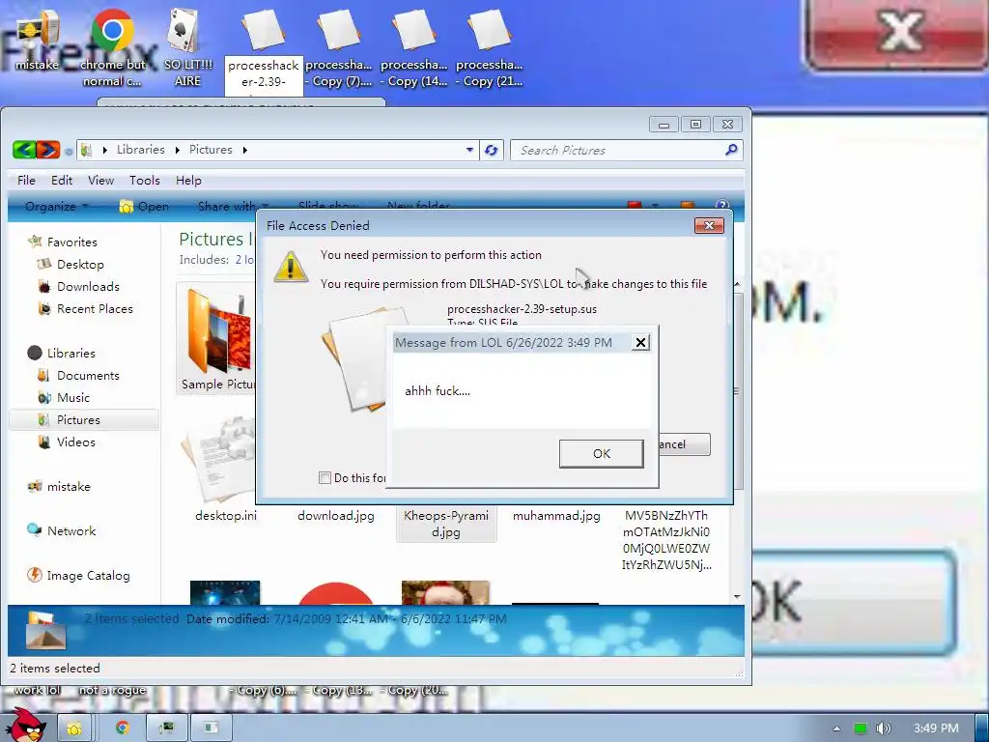989x742 pixels.
Task: Click the Angry Birds start button
Action: click(26, 725)
